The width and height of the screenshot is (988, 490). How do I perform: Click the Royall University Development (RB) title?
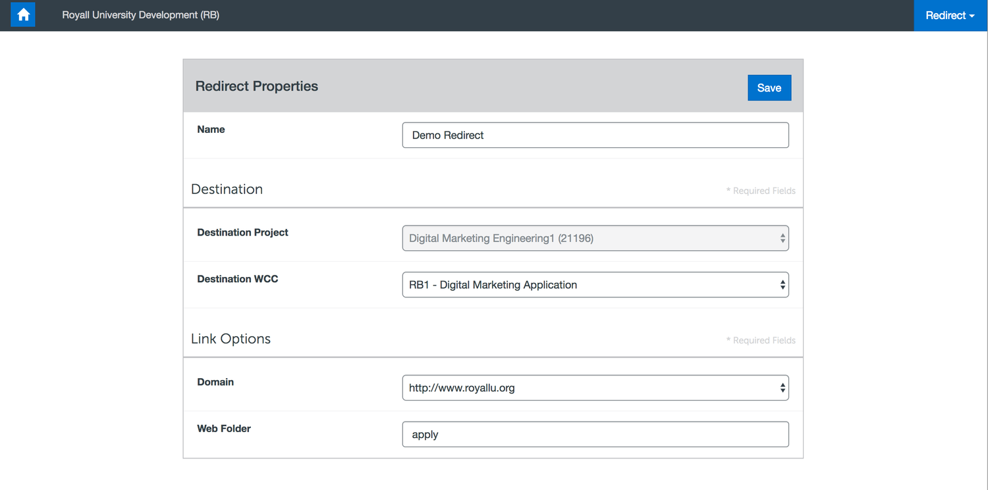coord(140,15)
